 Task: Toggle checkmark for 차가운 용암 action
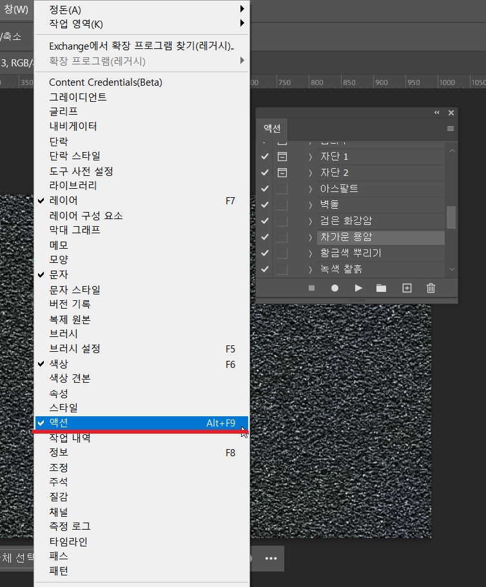tap(265, 237)
